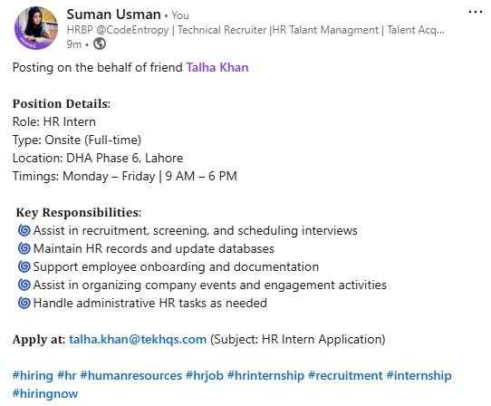Open the #hrjob hashtag
This screenshot has width=491, height=406.
coord(205,375)
